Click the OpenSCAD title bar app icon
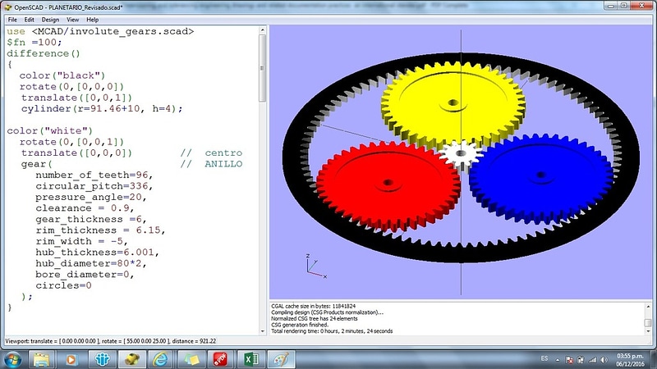Image resolution: width=657 pixels, height=369 pixels. [x=8, y=7]
